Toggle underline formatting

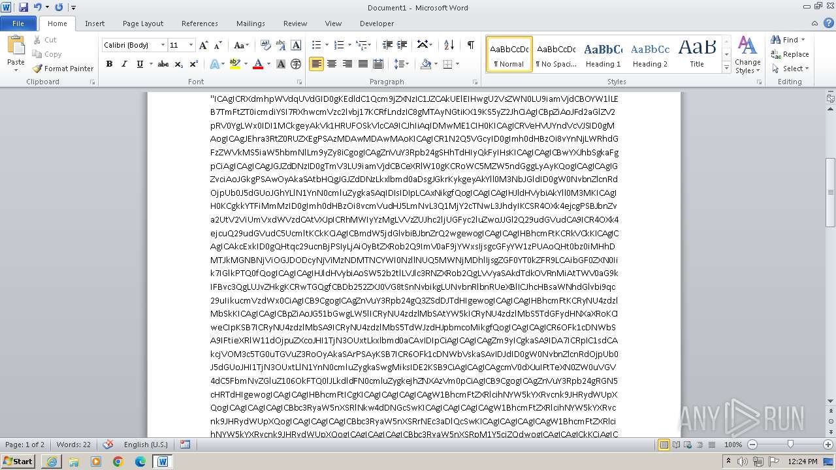pos(139,64)
